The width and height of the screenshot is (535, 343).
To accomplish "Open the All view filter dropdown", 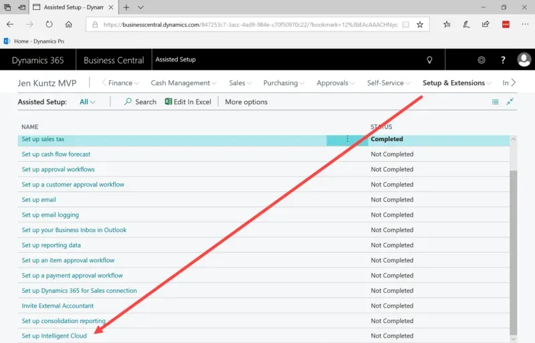I will (x=87, y=102).
